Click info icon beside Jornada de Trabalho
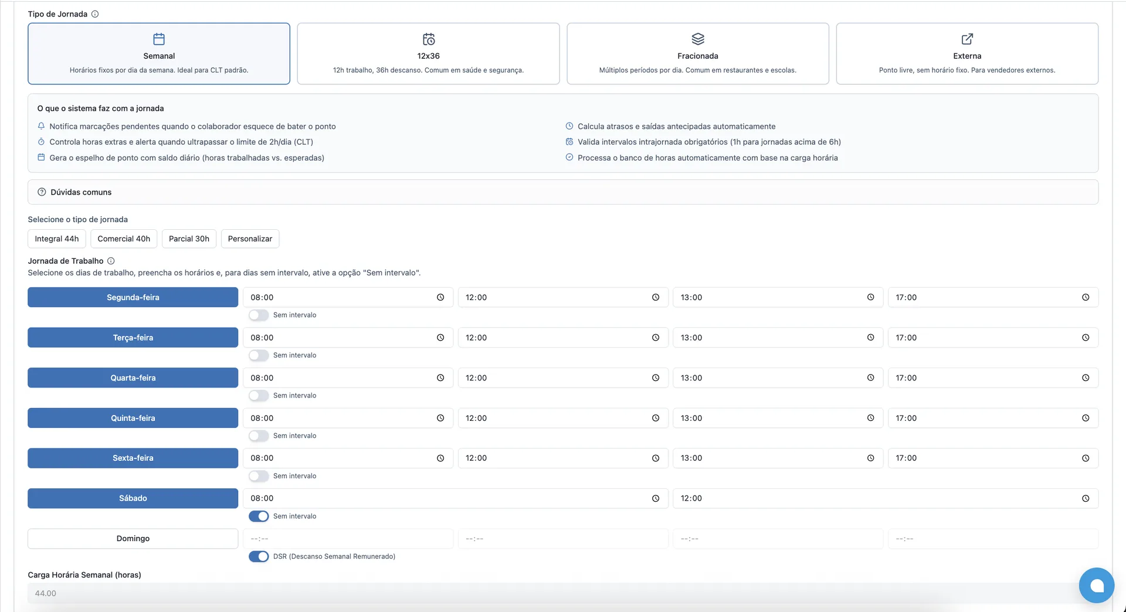 (x=111, y=261)
